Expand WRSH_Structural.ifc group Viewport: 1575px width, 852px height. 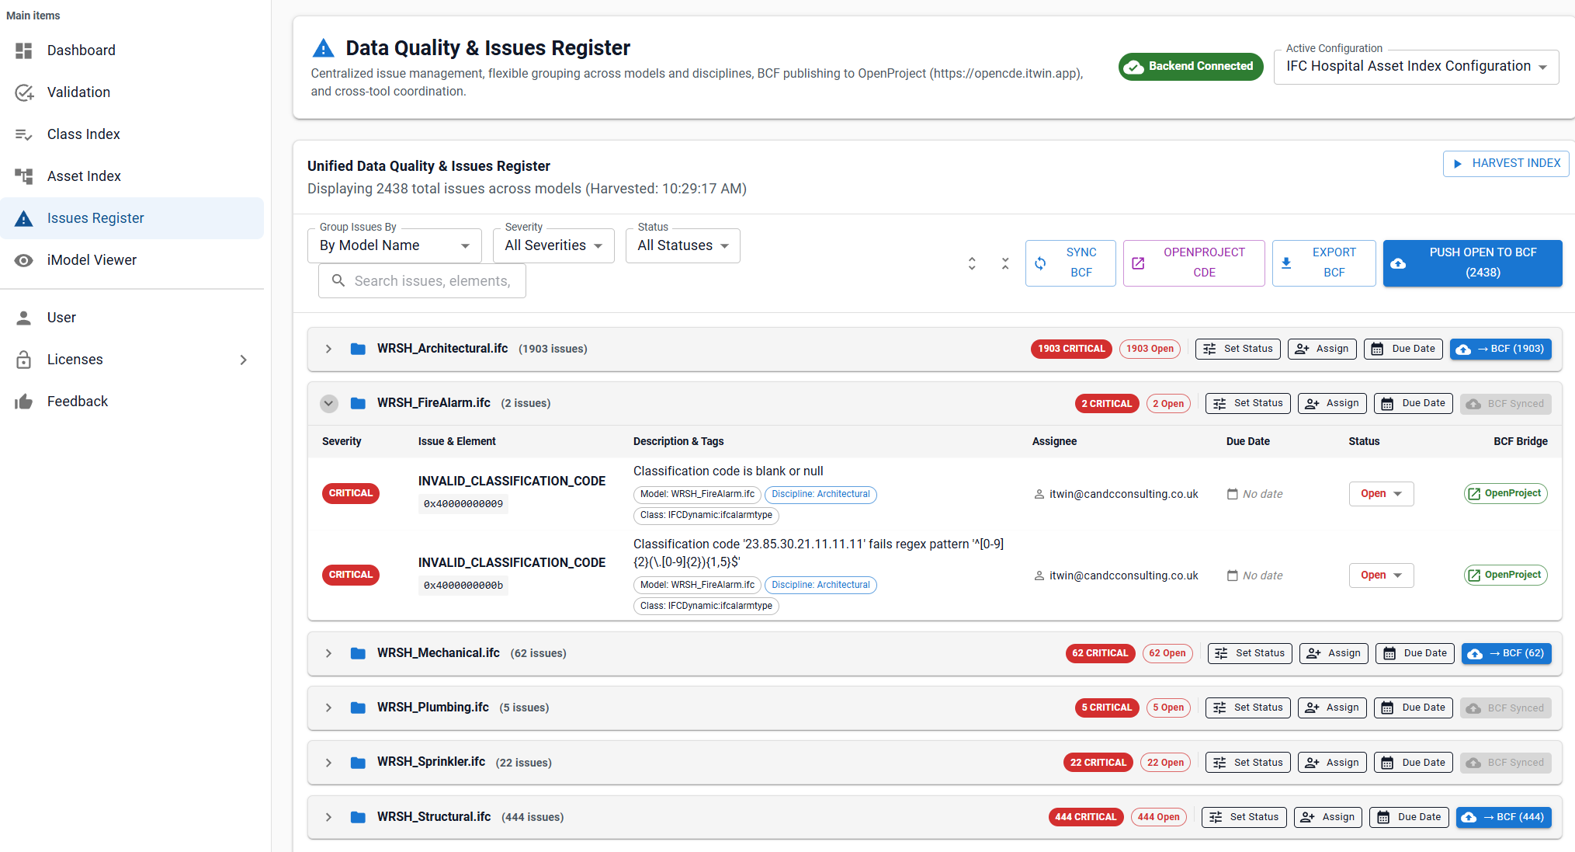coord(328,818)
